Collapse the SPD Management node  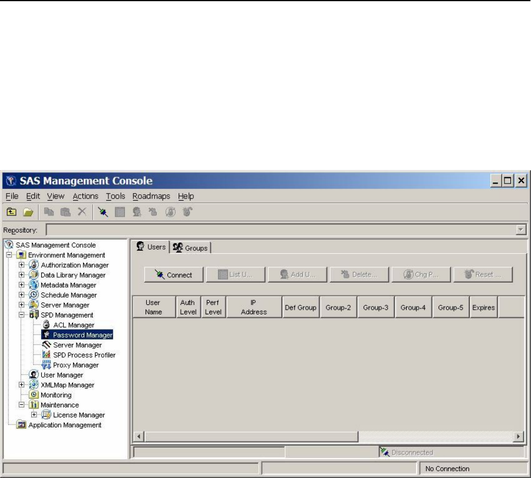click(x=22, y=314)
